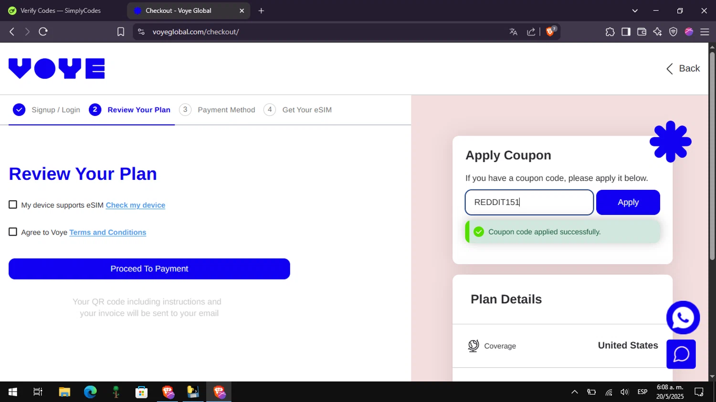The width and height of the screenshot is (716, 402).
Task: Click the ESP input language indicator
Action: [642, 392]
